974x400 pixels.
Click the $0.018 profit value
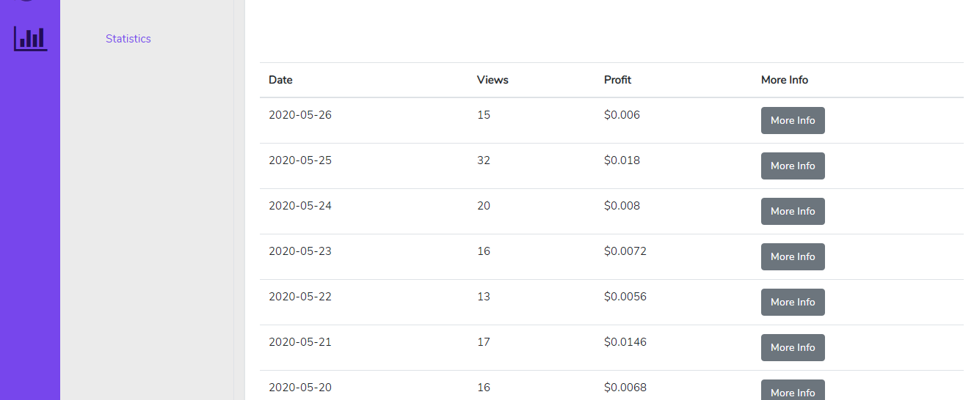[x=622, y=160]
